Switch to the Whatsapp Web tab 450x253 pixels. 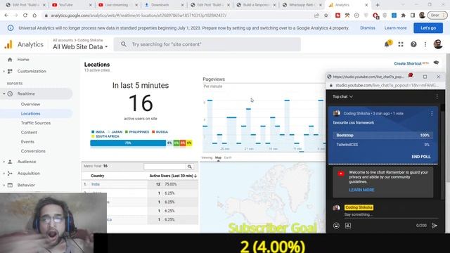point(301,5)
